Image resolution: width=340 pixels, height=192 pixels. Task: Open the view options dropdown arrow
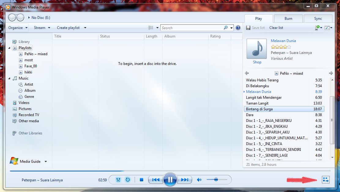click(x=157, y=28)
